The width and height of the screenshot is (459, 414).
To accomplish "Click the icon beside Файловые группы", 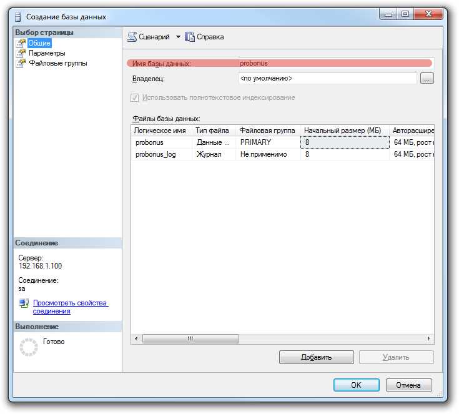I will coord(21,63).
